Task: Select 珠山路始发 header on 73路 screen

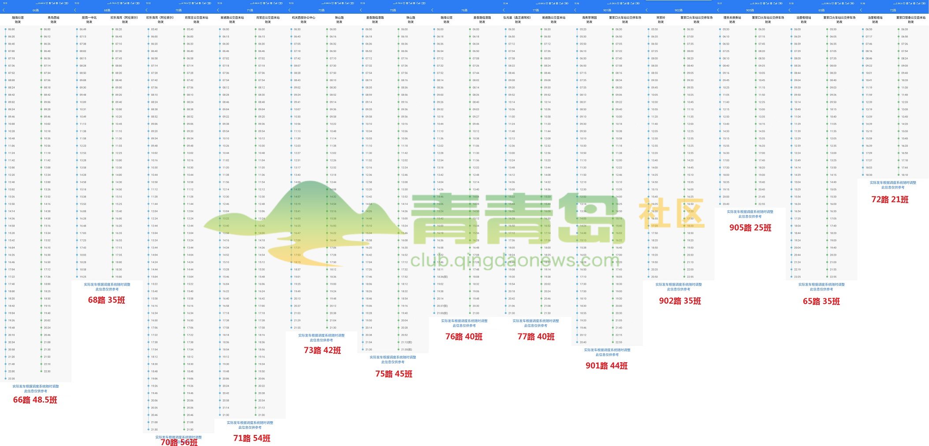Action: (x=339, y=20)
